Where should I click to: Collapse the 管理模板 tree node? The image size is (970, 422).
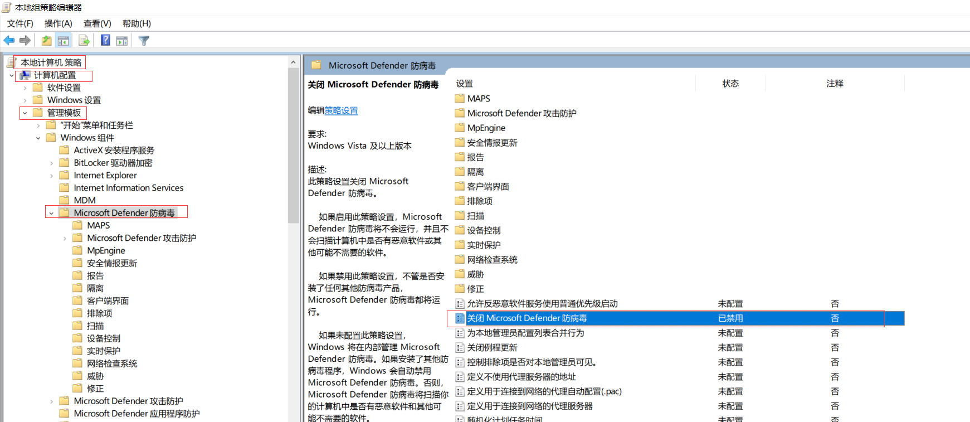[x=25, y=113]
